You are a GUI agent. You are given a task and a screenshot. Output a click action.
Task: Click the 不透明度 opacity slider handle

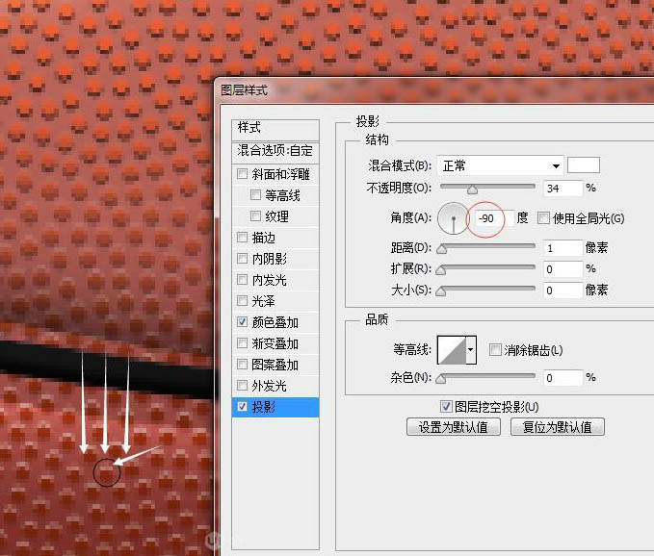pyautogui.click(x=472, y=190)
